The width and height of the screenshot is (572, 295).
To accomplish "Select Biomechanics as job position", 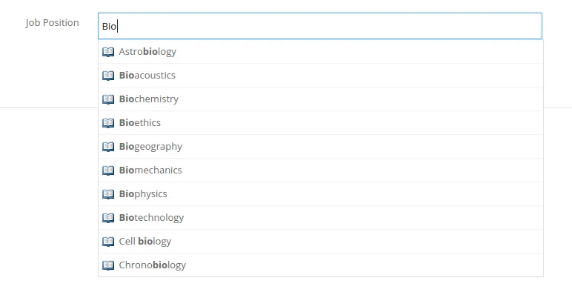I will click(x=321, y=170).
